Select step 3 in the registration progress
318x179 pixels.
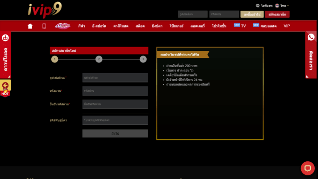(x=143, y=59)
